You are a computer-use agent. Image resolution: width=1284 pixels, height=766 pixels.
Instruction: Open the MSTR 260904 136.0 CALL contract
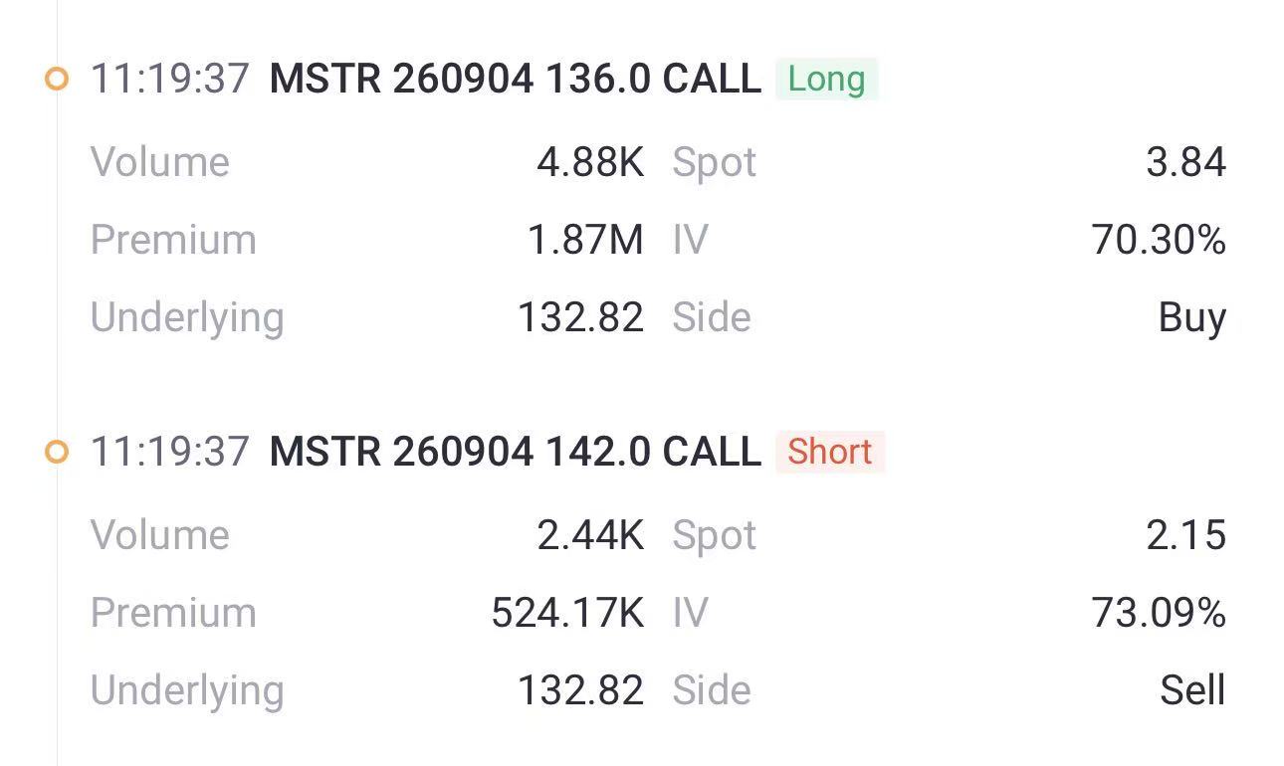click(515, 79)
